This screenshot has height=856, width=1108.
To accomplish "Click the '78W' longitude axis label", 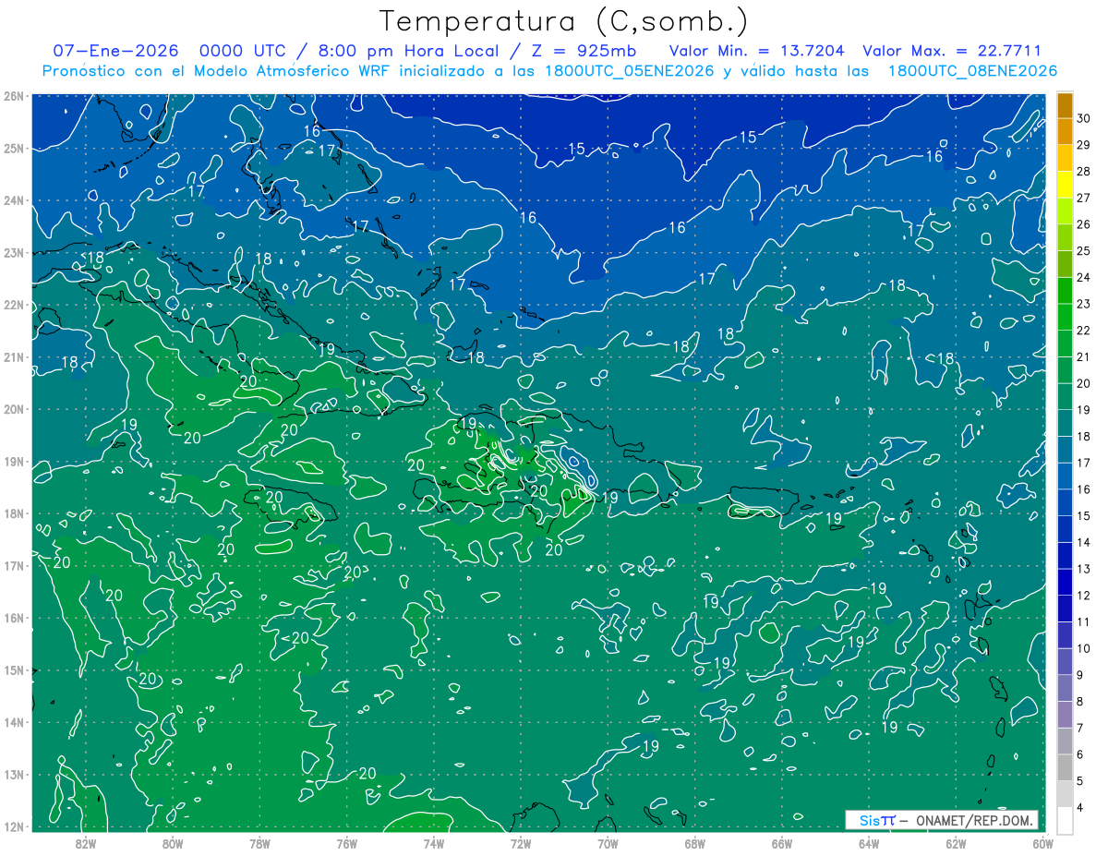I will click(x=259, y=843).
